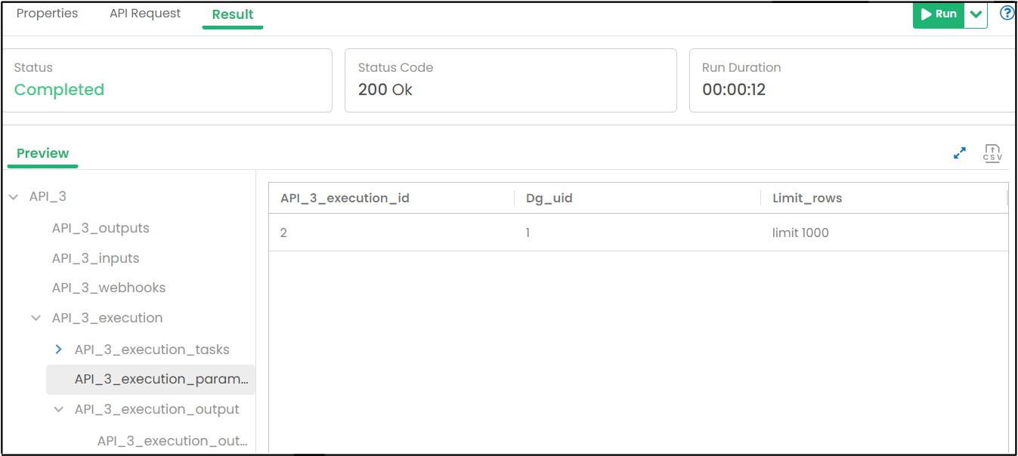Open API_3_webhooks tree item
This screenshot has width=1018, height=456.
pos(109,288)
